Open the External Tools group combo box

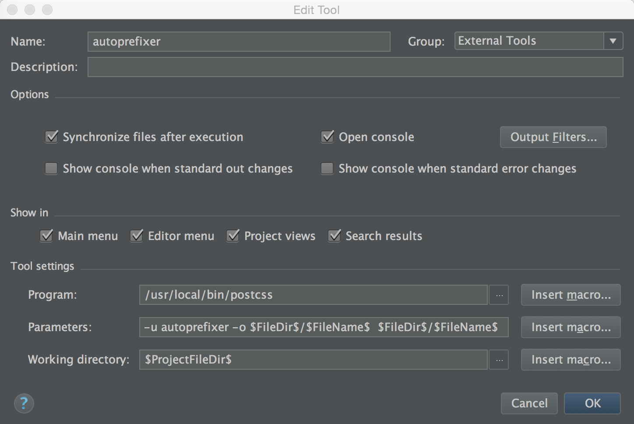click(530, 41)
